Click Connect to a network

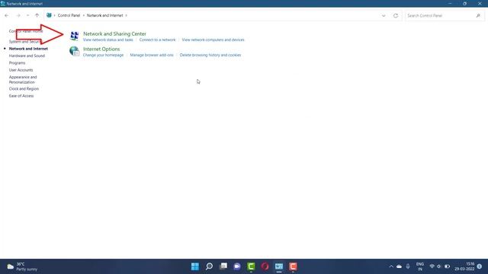pyautogui.click(x=158, y=40)
